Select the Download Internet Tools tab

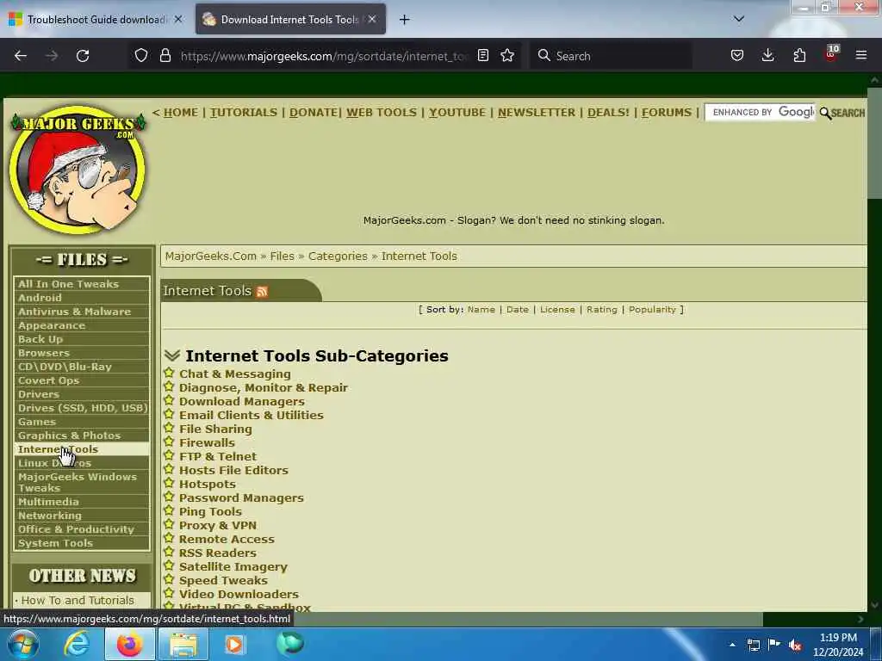point(289,19)
